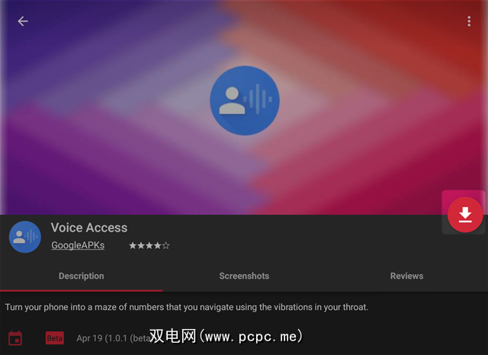This screenshot has height=355, width=488.
Task: Click the large Voice Access logo
Action: 245,101
